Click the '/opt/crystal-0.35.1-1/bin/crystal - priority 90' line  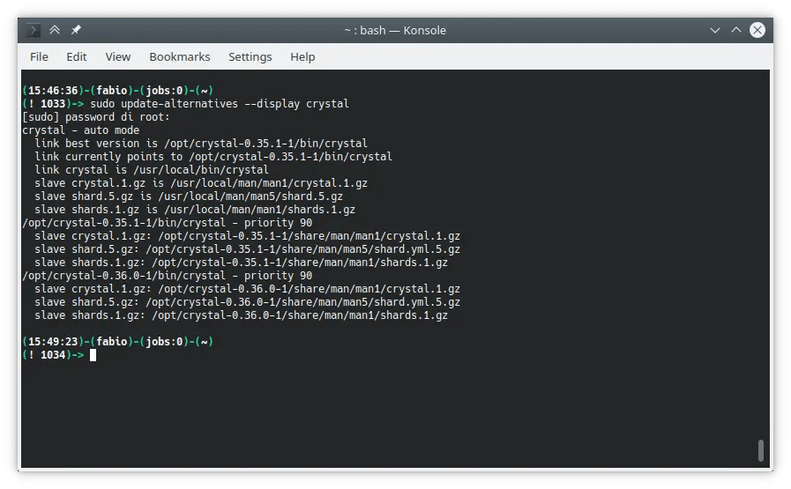click(x=167, y=223)
